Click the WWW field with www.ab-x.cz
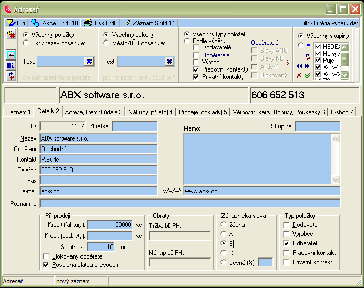Screen dimensions: 364x288 point(261,191)
